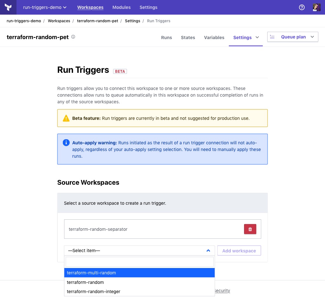This screenshot has width=325, height=302.
Task: Select terraform-random from the dropdown list
Action: (x=140, y=282)
